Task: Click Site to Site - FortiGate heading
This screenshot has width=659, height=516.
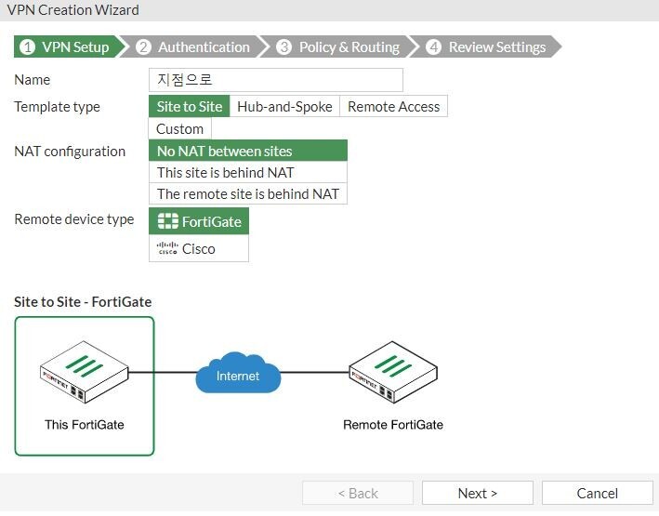Action: (x=83, y=301)
